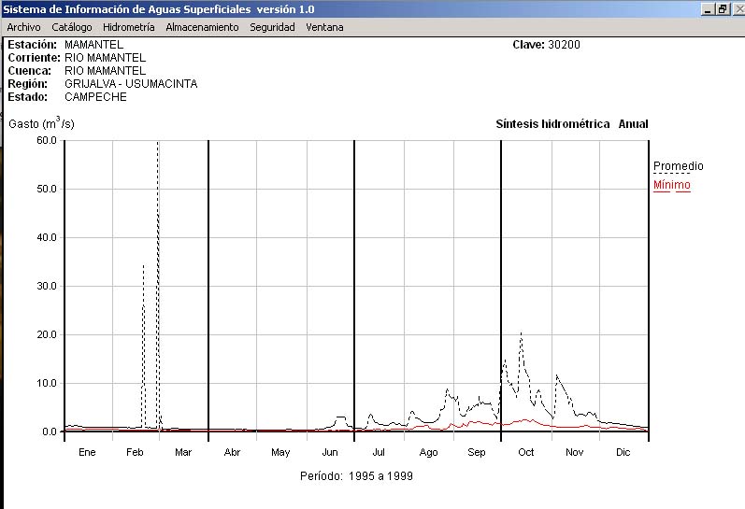Open the Hidrometría menu
Image resolution: width=745 pixels, height=509 pixels.
pos(128,27)
